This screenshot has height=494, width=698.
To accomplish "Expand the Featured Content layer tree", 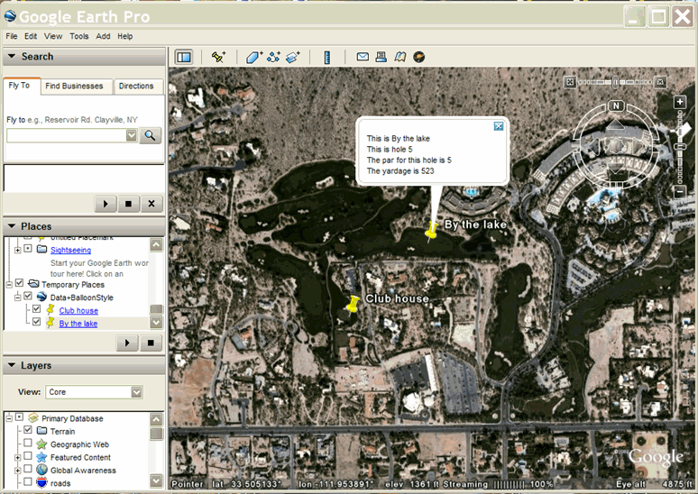I will click(x=17, y=457).
